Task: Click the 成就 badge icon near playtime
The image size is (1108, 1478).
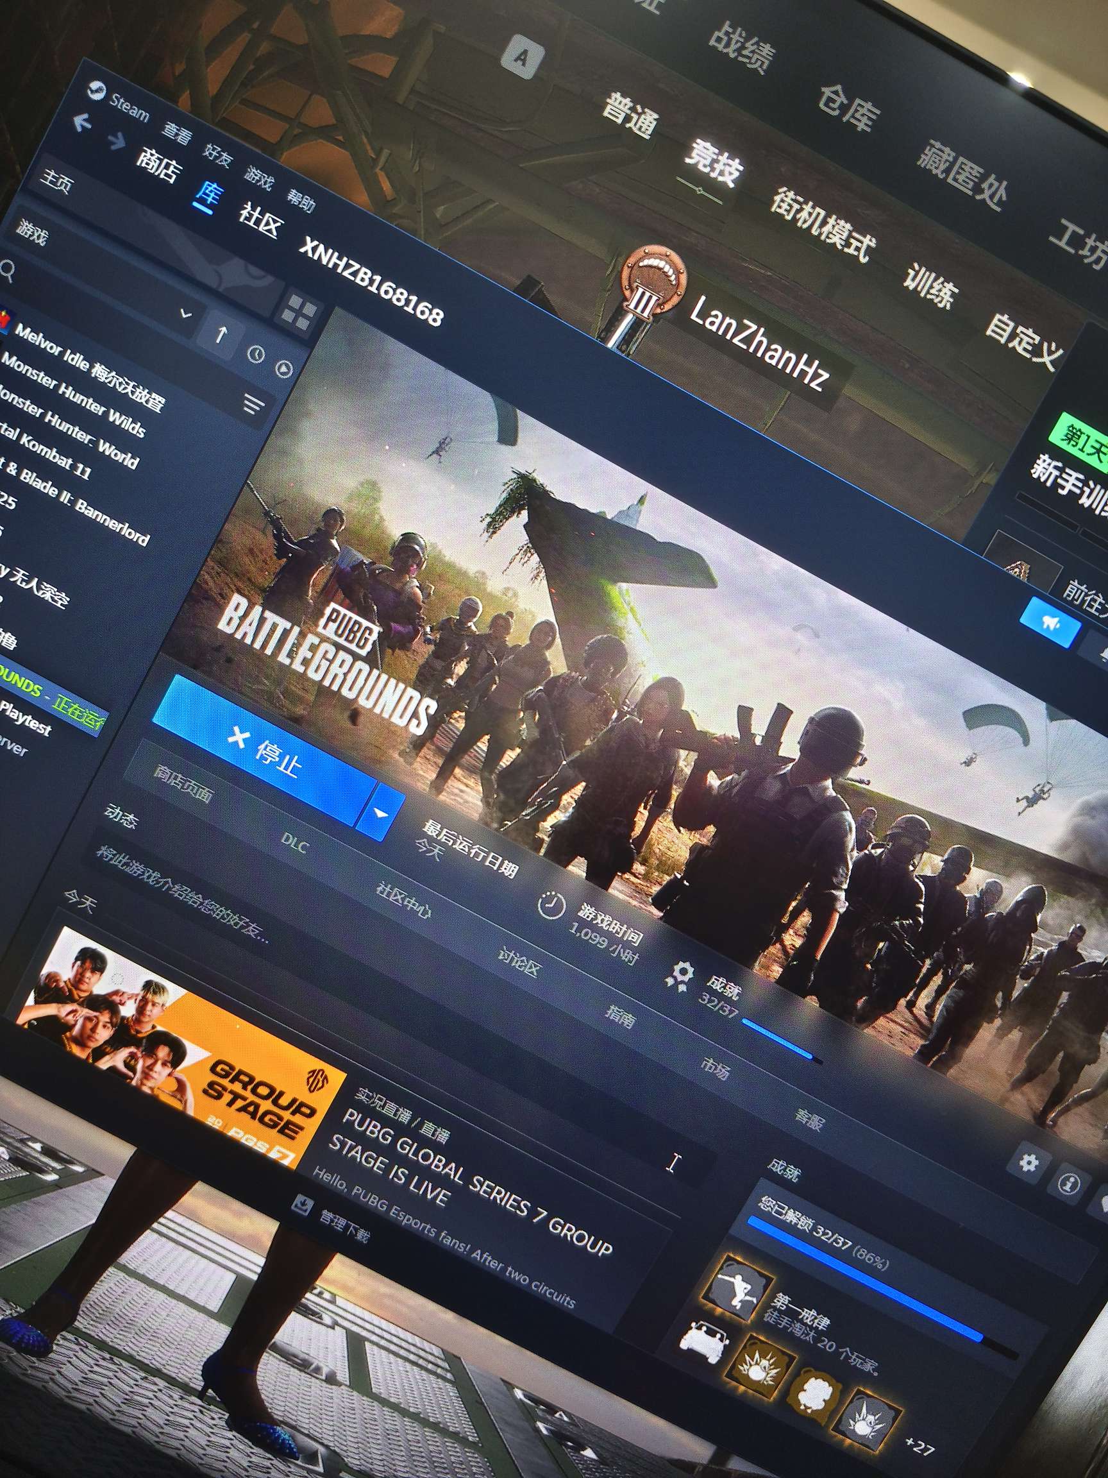Action: 680,975
